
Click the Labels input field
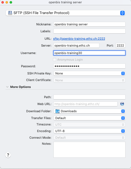click(x=89, y=31)
